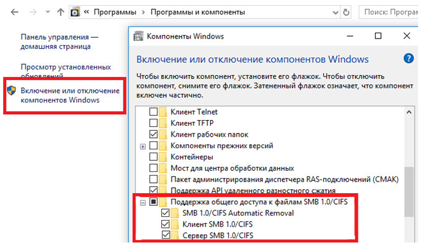Image resolution: width=422 pixels, height=247 pixels.
Task: Open Панель управления — домашняя страница link
Action: pos(60,42)
